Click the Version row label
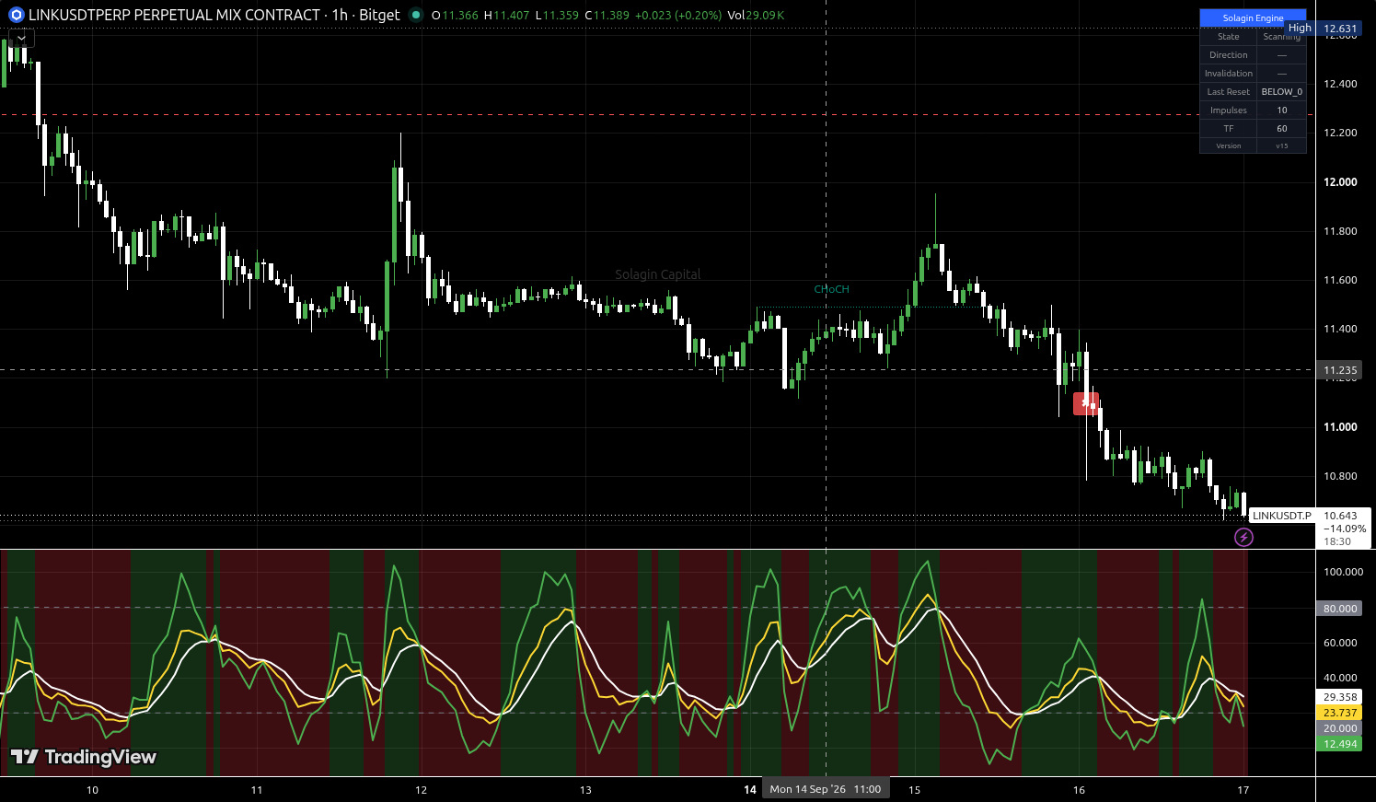 click(x=1229, y=145)
